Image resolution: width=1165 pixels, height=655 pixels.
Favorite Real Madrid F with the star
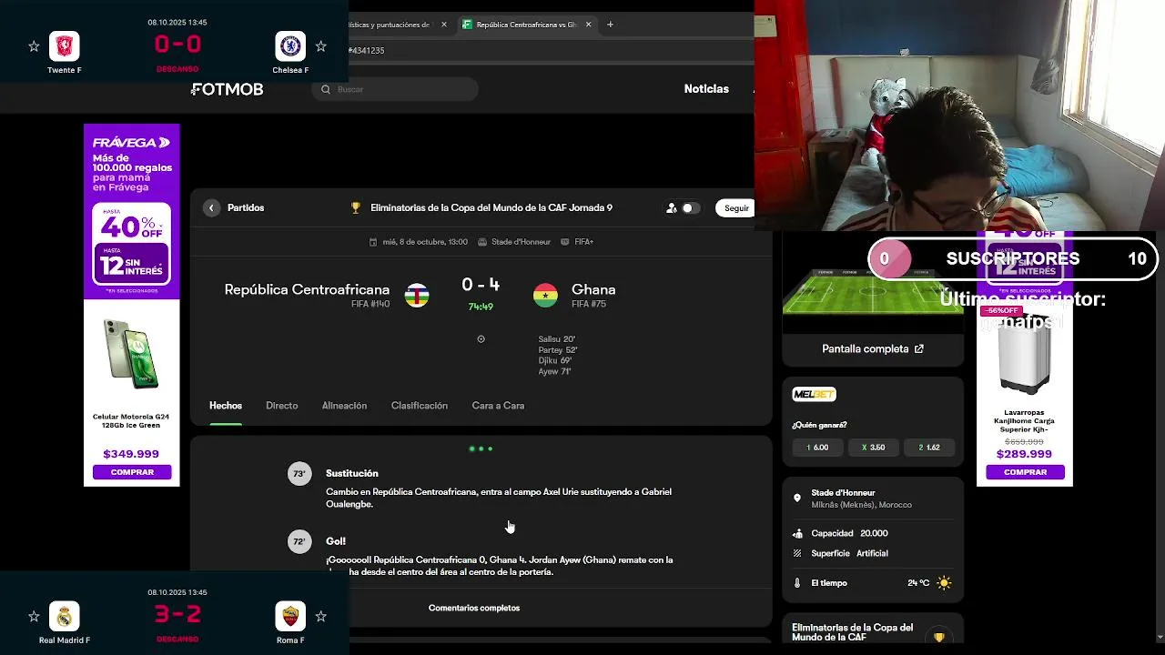tap(34, 616)
